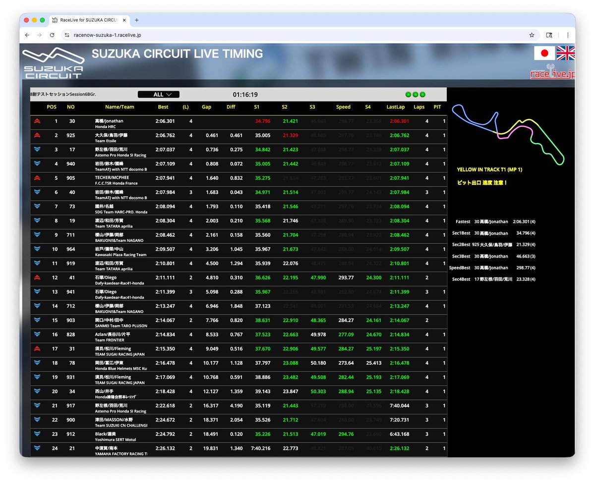Click last lap 7:40.044 for bike 917

[x=400, y=406]
